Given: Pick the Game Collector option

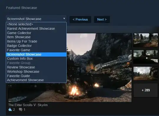Looking at the screenshot, I should pyautogui.click(x=36, y=33).
